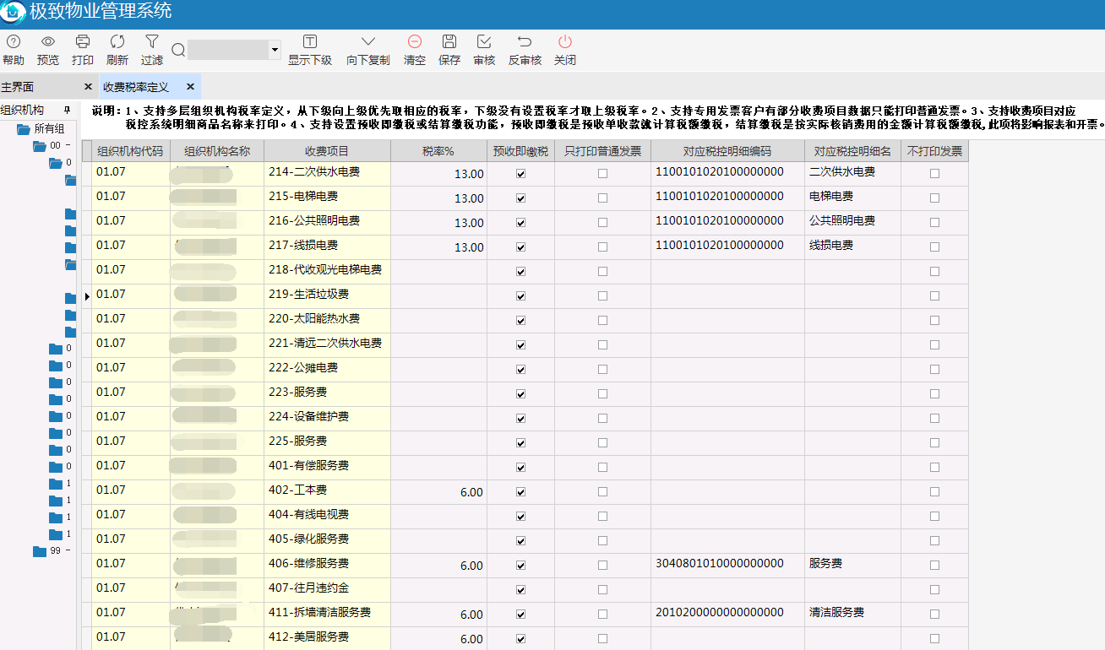Click the 向下复制 copy-down icon
Viewport: 1105px width, 650px height.
pyautogui.click(x=368, y=41)
